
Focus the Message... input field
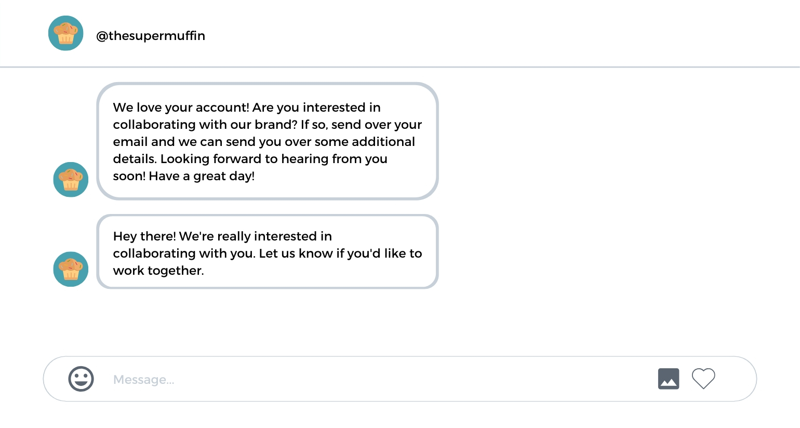click(x=364, y=380)
